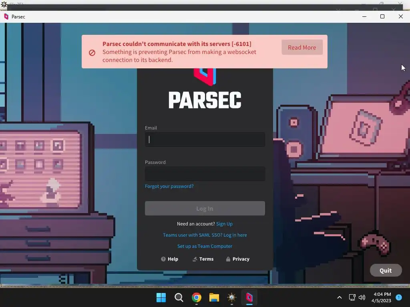
Task: Show hidden system tray icons
Action: click(340, 297)
